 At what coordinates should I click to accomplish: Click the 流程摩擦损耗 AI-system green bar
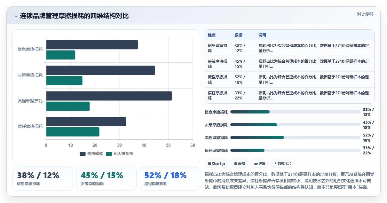[x=68, y=106]
